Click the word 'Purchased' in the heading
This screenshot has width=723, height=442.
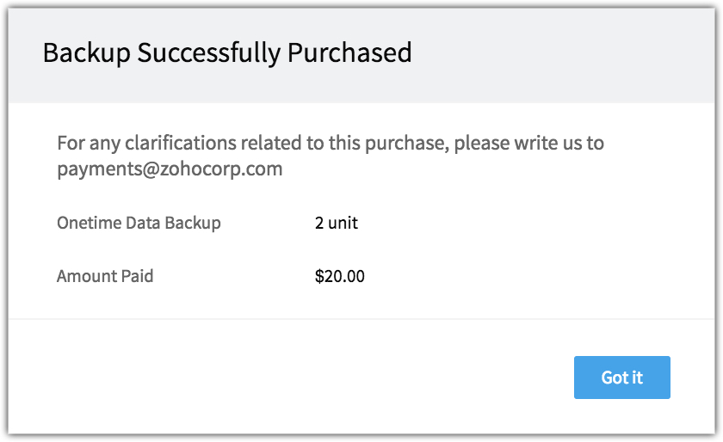tap(349, 52)
